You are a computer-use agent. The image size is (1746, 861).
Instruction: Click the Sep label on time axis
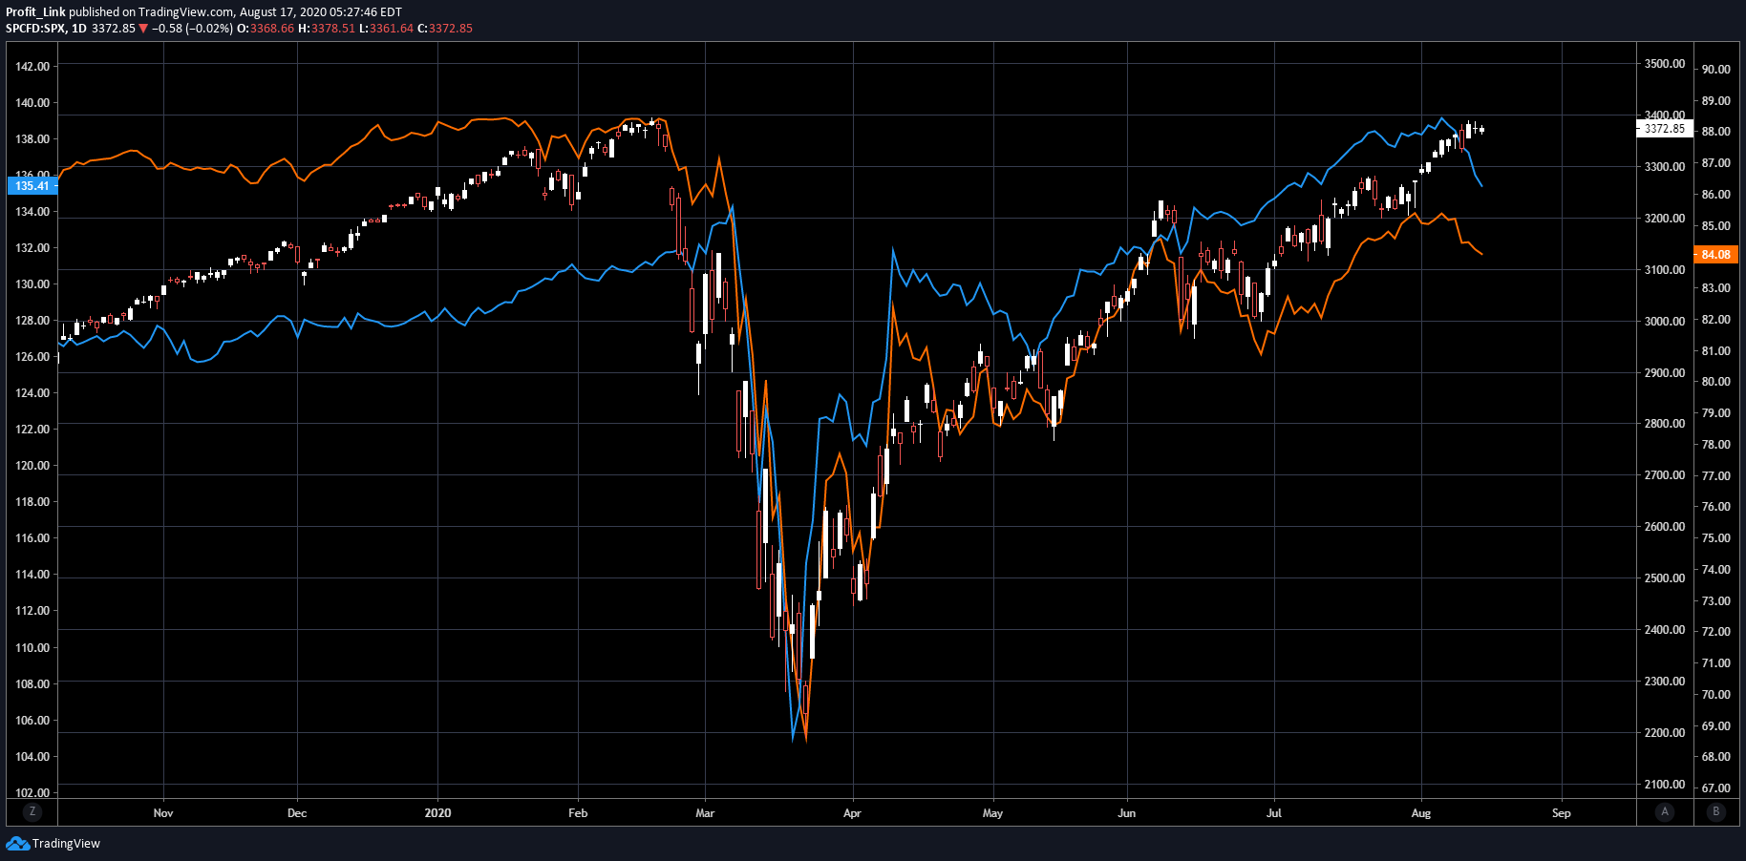tap(1562, 813)
